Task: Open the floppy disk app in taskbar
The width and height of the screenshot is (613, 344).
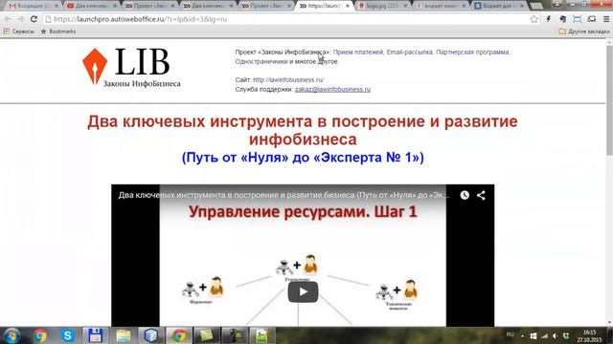Action: click(x=95, y=335)
